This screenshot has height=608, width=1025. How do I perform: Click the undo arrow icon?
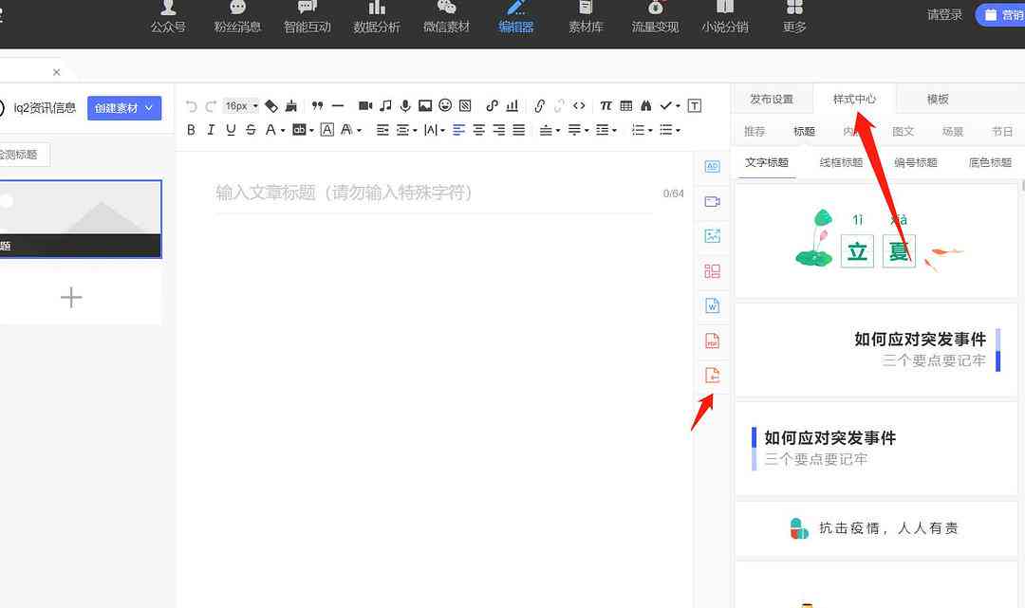[191, 106]
